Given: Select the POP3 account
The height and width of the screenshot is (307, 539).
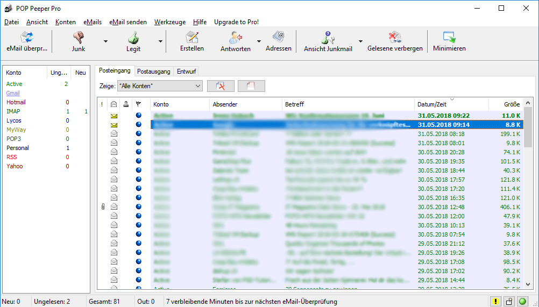Looking at the screenshot, I should coord(14,139).
